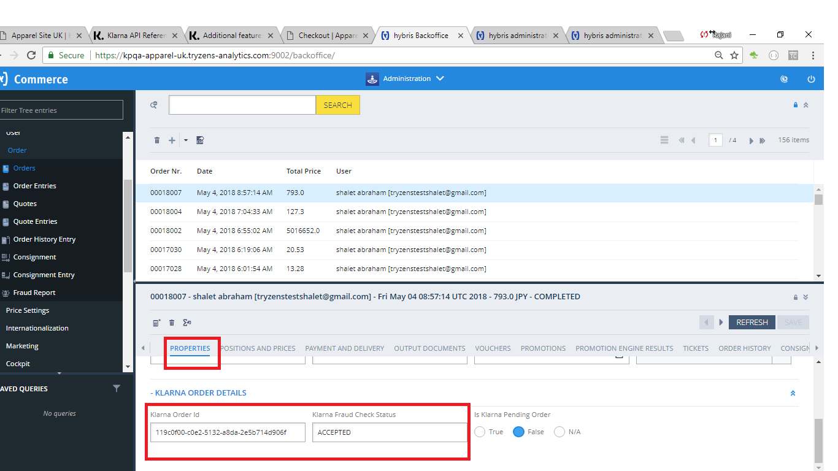Delete this order using the editor trash icon
The height and width of the screenshot is (471, 838).
coord(172,323)
